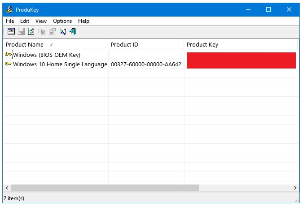The width and height of the screenshot is (303, 206).
Task: Open the View menu
Action: tap(41, 21)
